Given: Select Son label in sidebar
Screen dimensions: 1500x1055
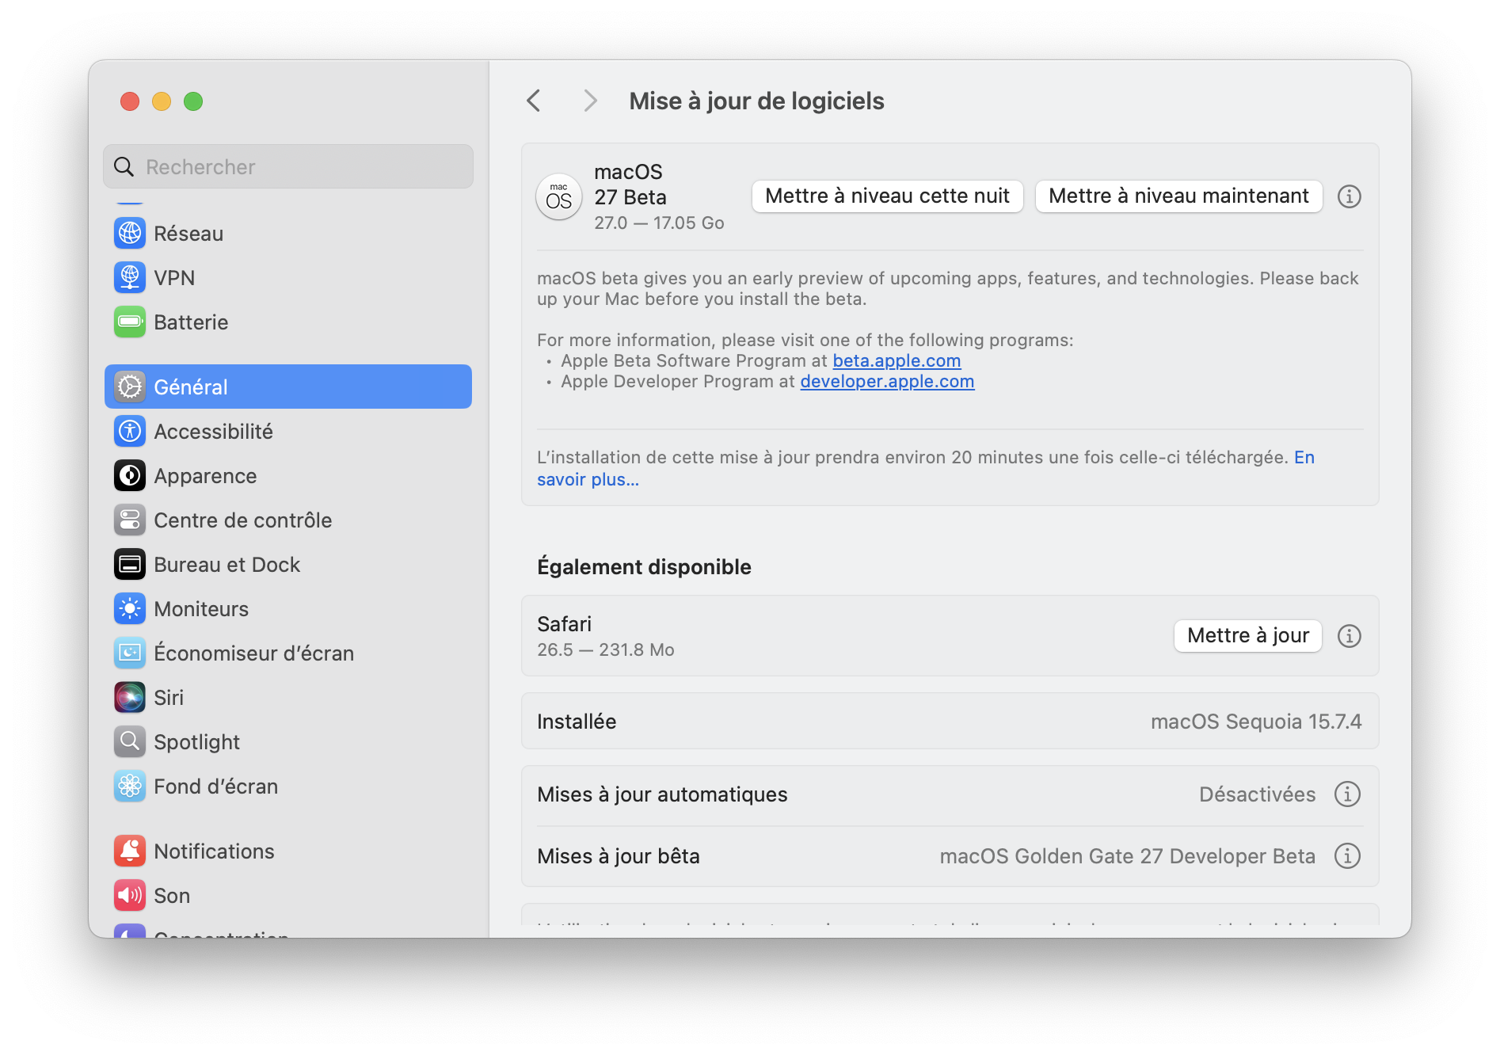Looking at the screenshot, I should tap(172, 896).
